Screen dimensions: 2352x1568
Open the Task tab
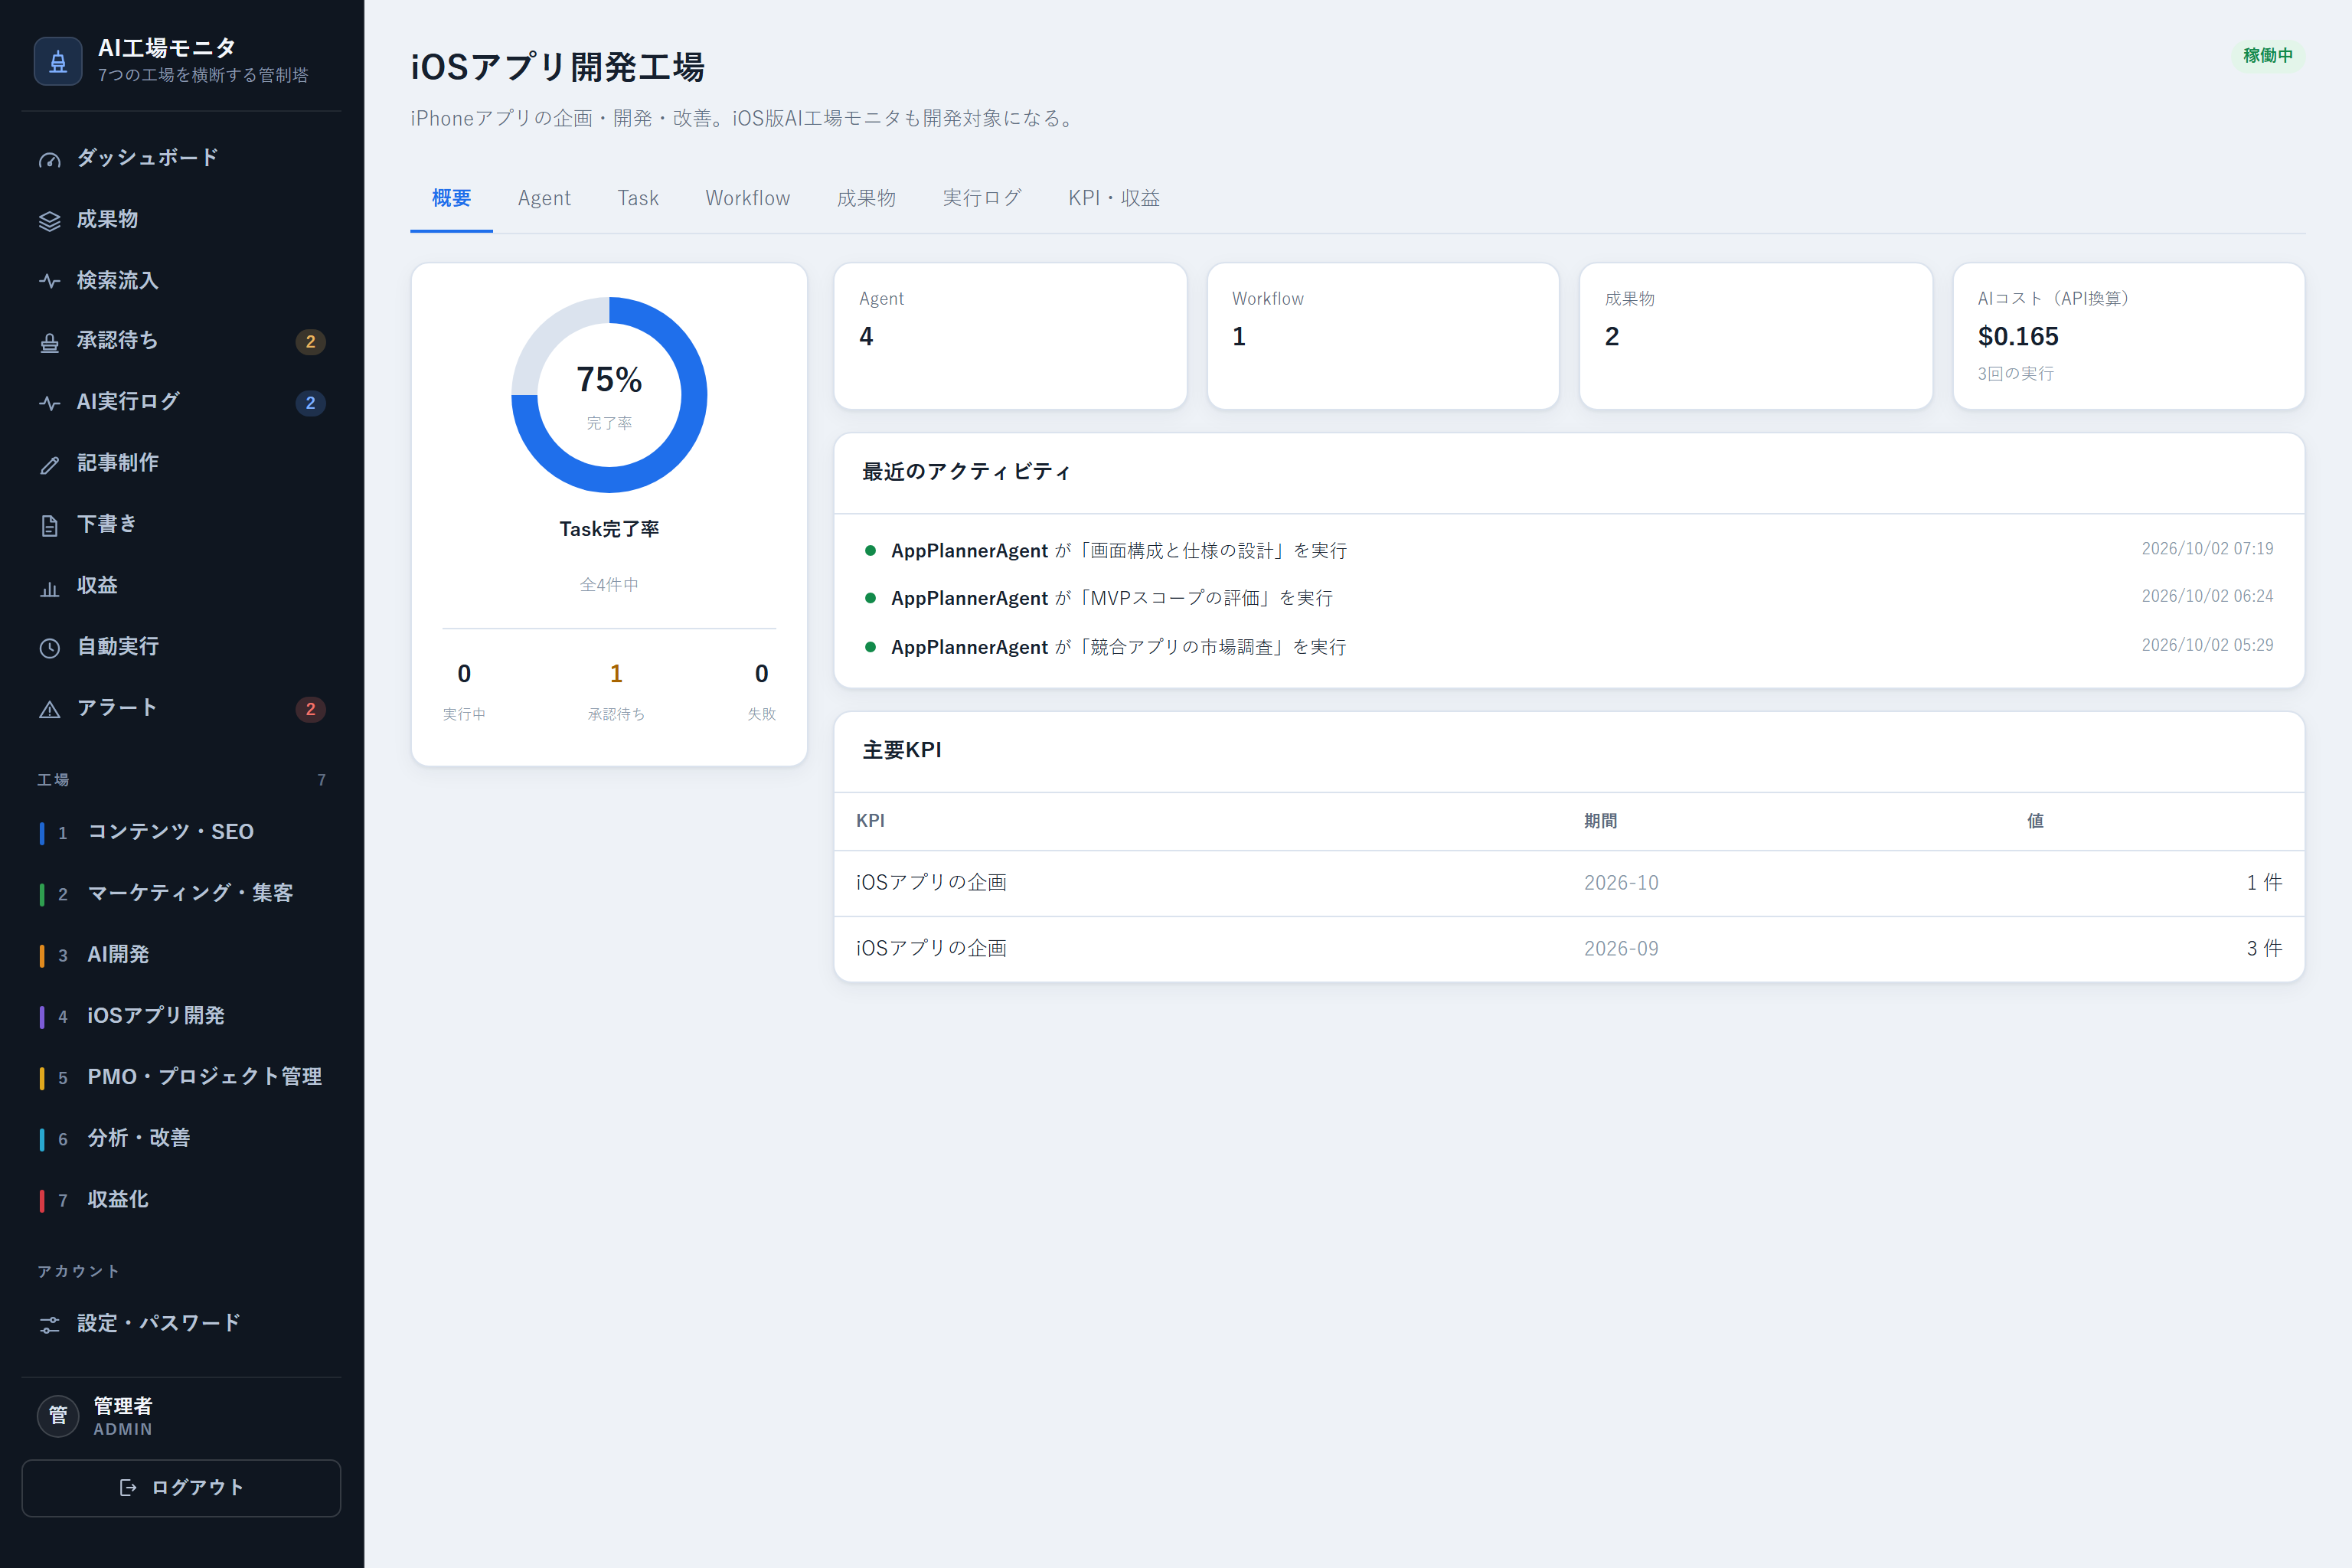[638, 198]
